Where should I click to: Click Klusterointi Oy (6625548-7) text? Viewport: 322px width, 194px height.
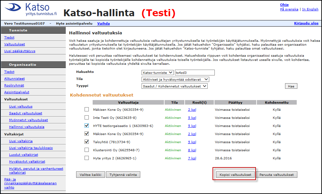point(116,150)
